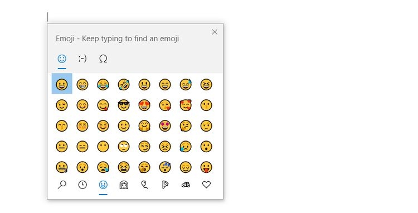
Task: Switch to the kaomoji ;-) tab
Action: click(x=82, y=59)
